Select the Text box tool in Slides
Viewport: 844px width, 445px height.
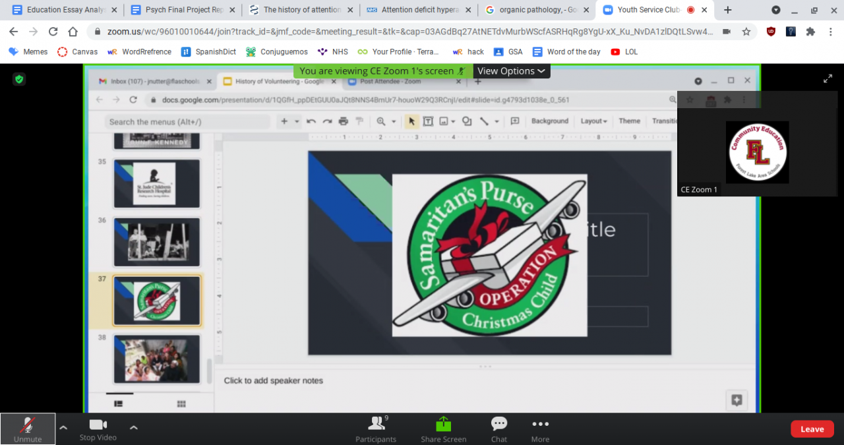click(428, 121)
